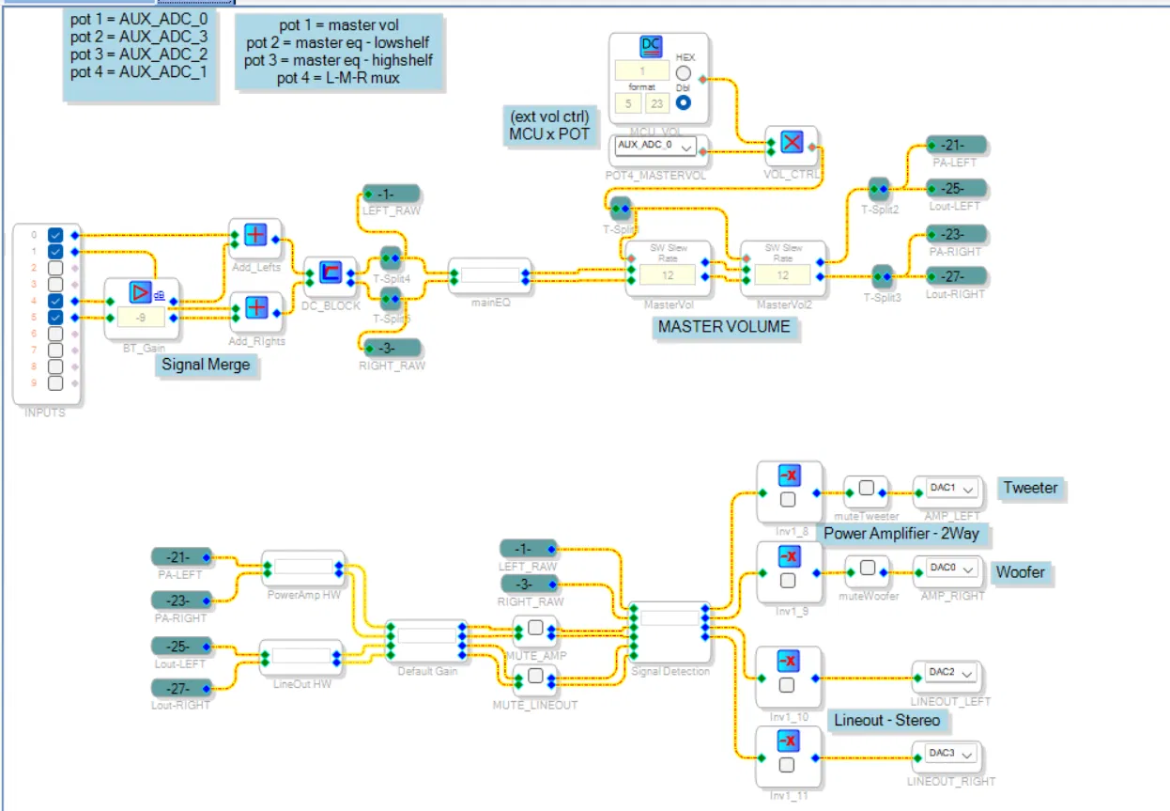
Task: Click the PowerAmp HW block
Action: click(x=303, y=569)
